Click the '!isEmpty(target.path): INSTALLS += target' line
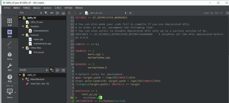This screenshot has height=103, width=229. click(x=107, y=84)
